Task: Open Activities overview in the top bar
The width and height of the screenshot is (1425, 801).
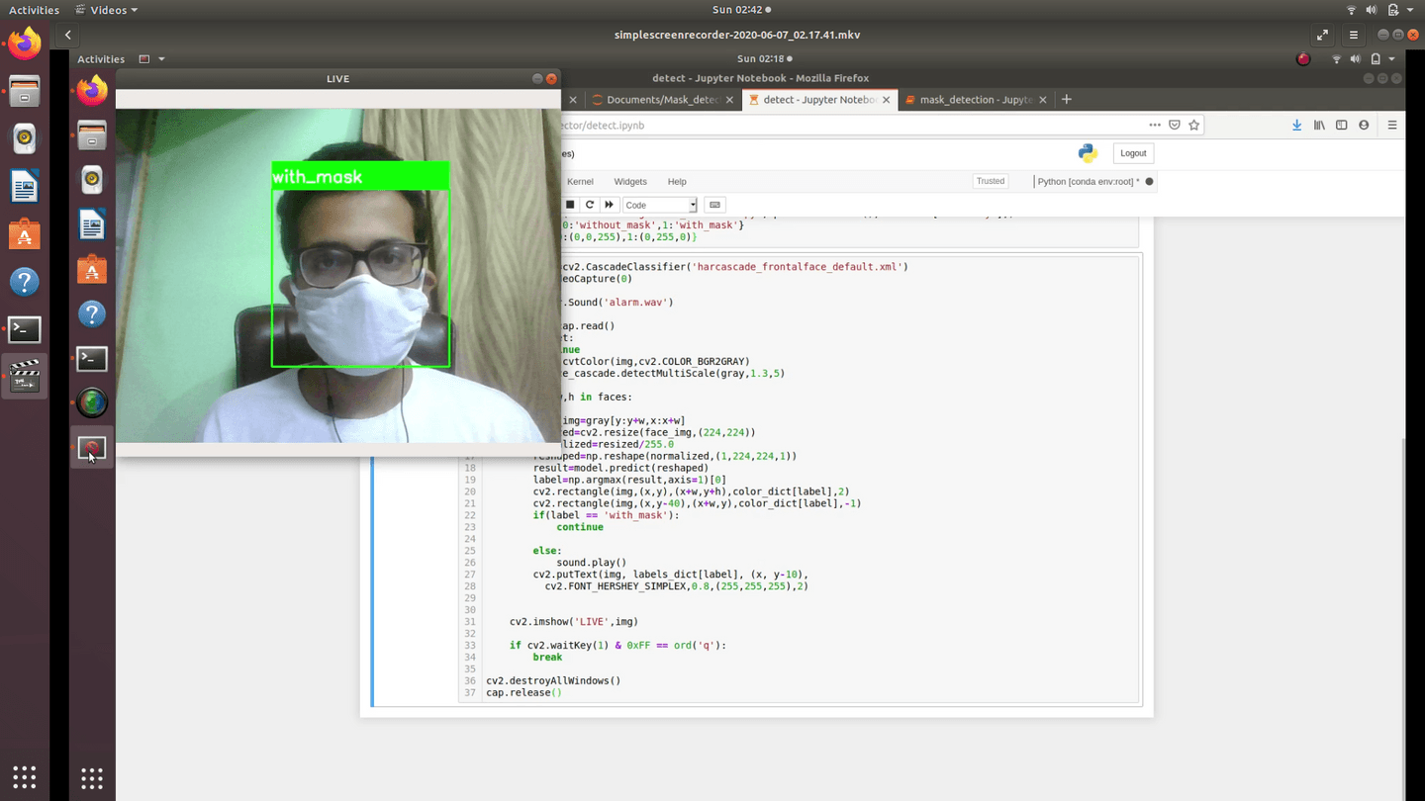Action: click(34, 10)
